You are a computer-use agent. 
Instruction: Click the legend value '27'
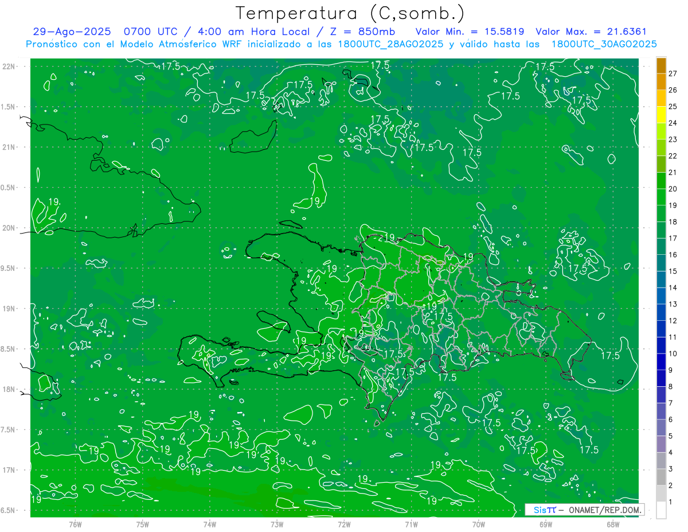[x=673, y=73]
